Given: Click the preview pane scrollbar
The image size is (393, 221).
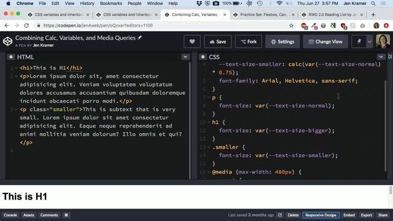Looking at the screenshot, I should click(x=391, y=190).
